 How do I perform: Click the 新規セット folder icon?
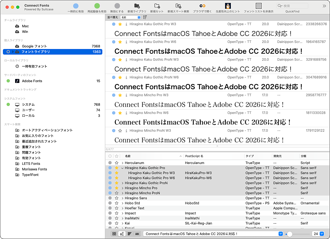[157, 6]
